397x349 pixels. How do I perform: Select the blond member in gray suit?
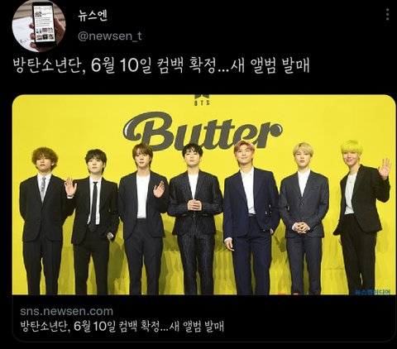click(304, 219)
